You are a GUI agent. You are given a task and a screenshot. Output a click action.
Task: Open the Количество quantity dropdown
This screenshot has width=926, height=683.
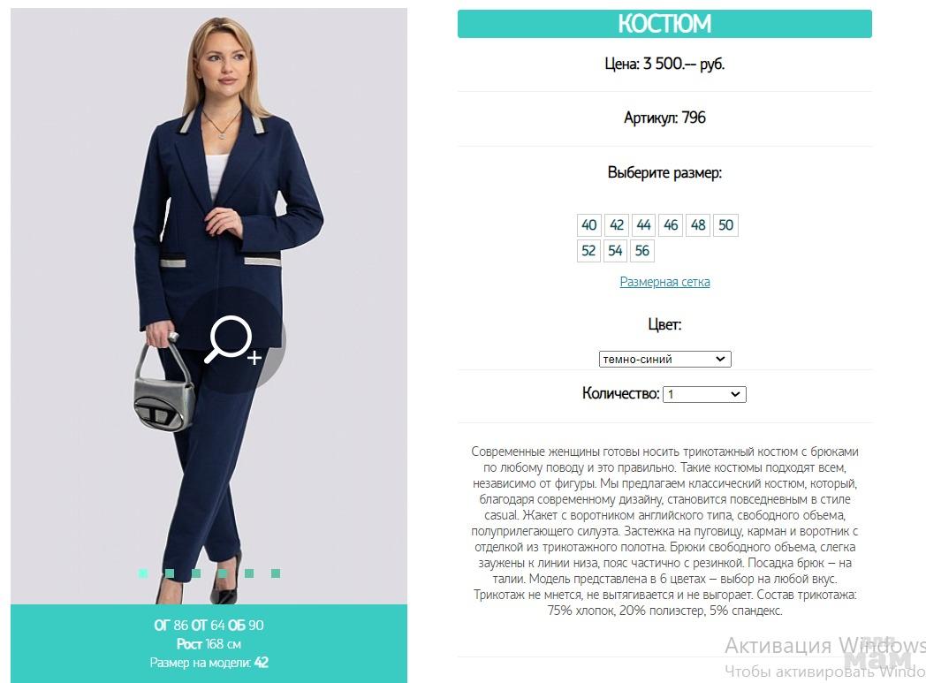point(704,394)
